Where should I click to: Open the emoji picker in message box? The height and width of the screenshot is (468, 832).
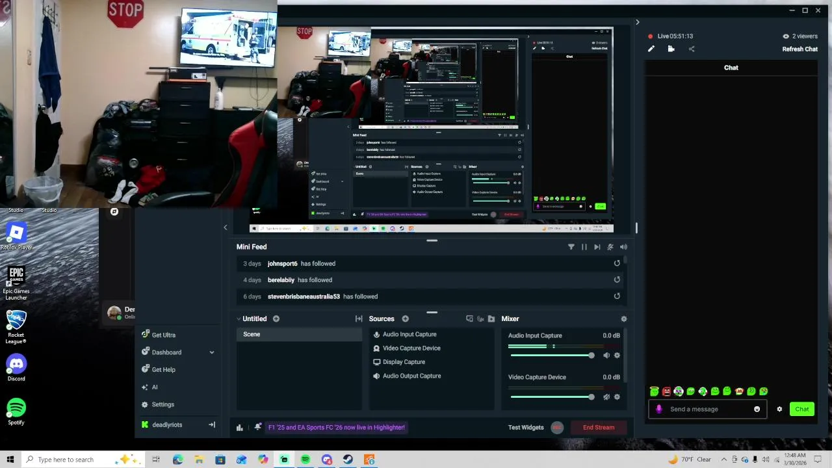point(757,409)
